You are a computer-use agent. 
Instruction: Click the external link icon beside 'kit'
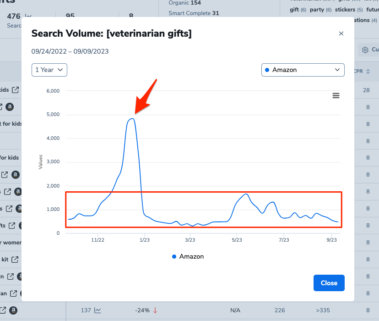coord(15,260)
